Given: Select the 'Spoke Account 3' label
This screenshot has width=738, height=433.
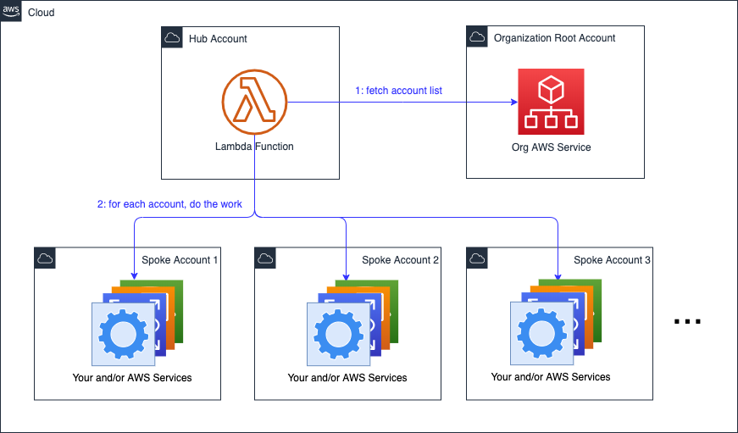Looking at the screenshot, I should coord(612,260).
